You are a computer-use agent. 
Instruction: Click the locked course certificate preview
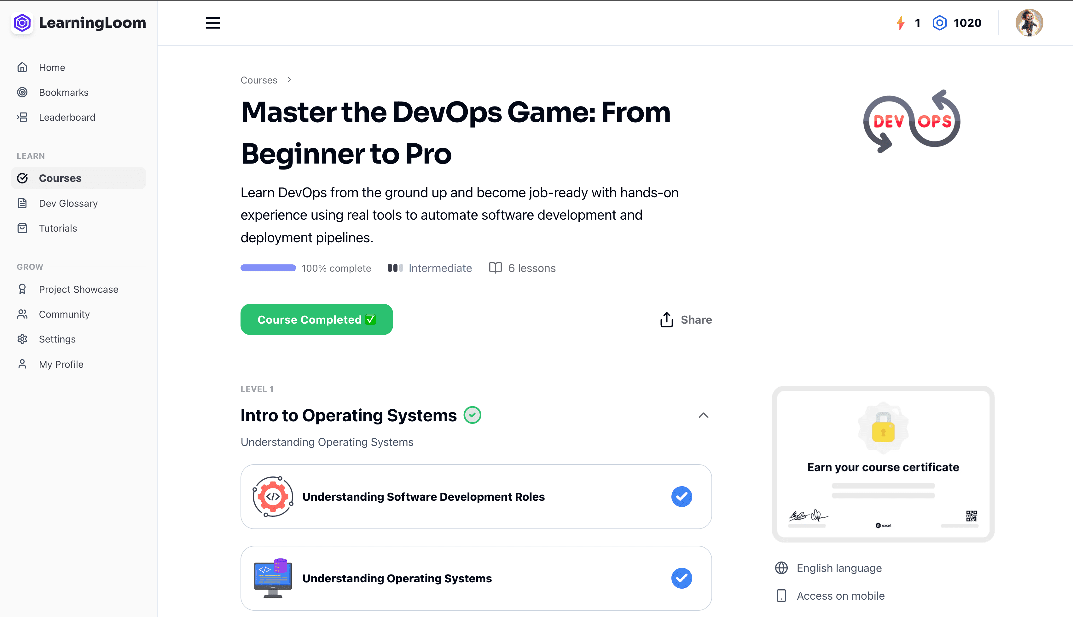883,464
